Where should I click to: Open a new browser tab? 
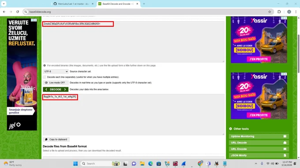(144, 4)
